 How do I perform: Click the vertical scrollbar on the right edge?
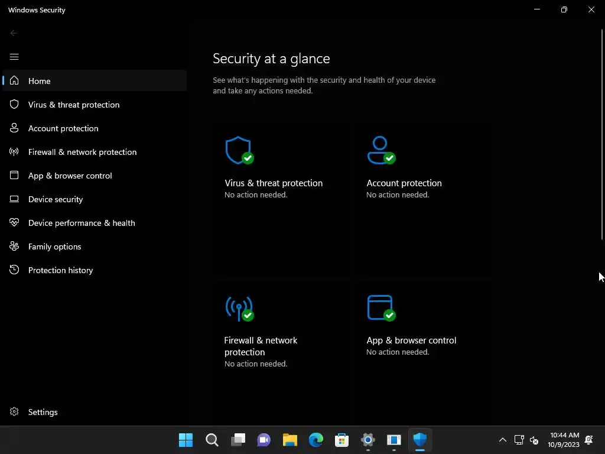coord(602,135)
